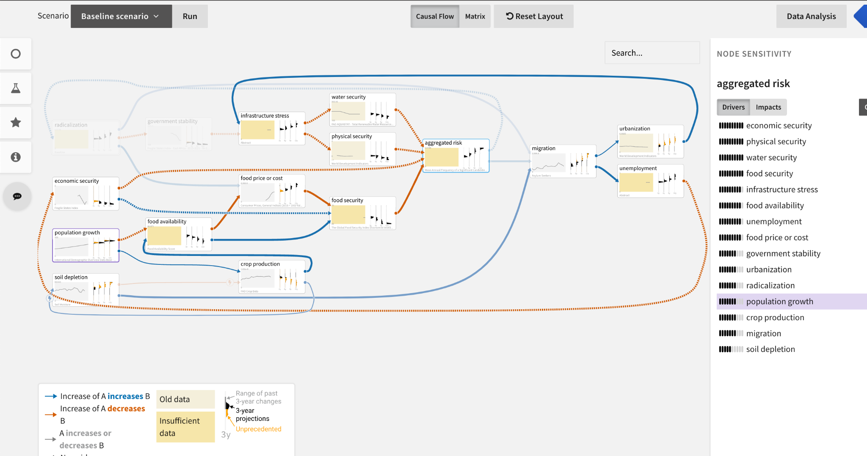Viewport: 867px width, 456px height.
Task: Switch the graph to Matrix view
Action: pyautogui.click(x=475, y=16)
